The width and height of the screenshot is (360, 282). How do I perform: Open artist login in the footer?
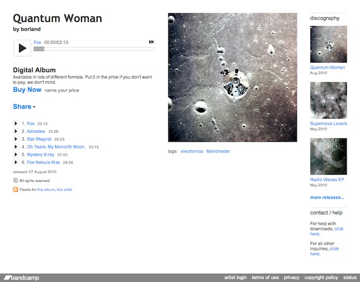[235, 278]
